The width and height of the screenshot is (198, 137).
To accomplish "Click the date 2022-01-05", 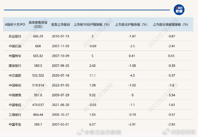I will coord(61,85).
